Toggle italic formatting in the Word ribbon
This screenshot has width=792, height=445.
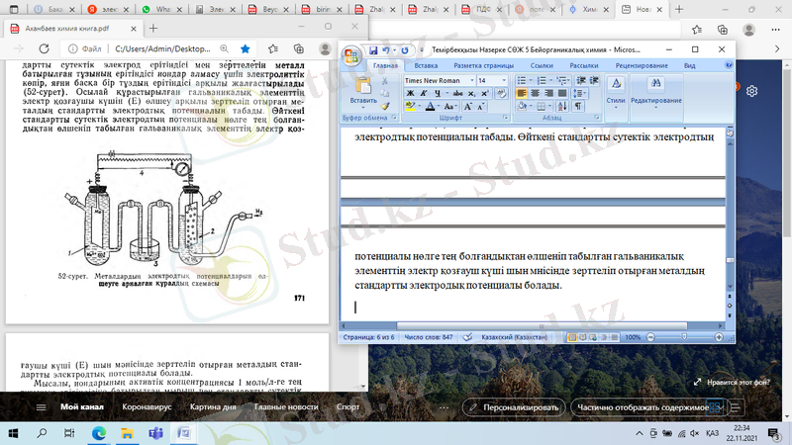point(422,93)
